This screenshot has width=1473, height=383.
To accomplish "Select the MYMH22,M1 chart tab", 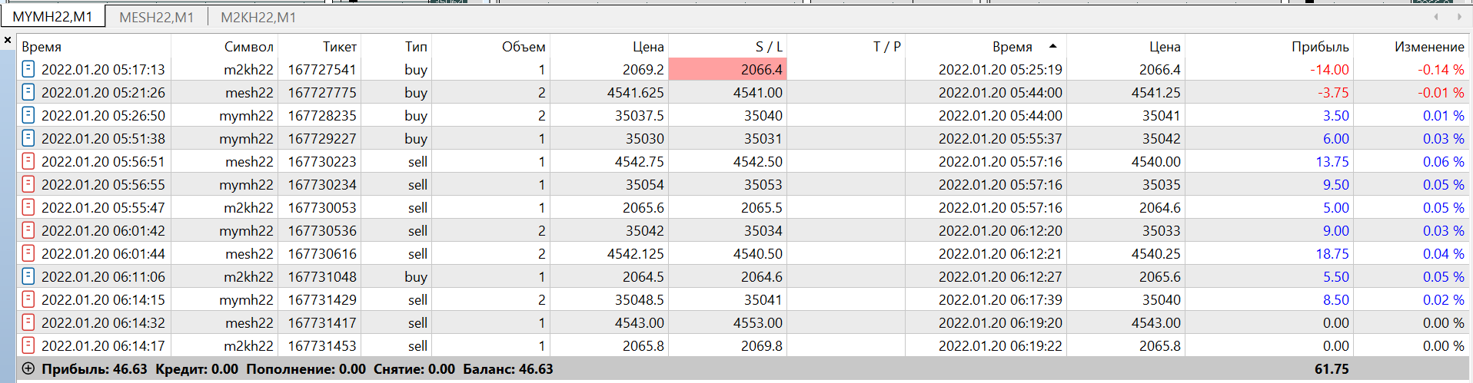I will pyautogui.click(x=52, y=17).
